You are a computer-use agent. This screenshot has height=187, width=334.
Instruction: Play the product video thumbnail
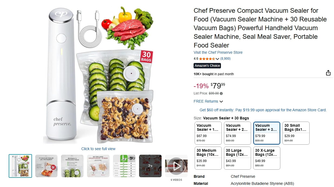click(x=176, y=166)
